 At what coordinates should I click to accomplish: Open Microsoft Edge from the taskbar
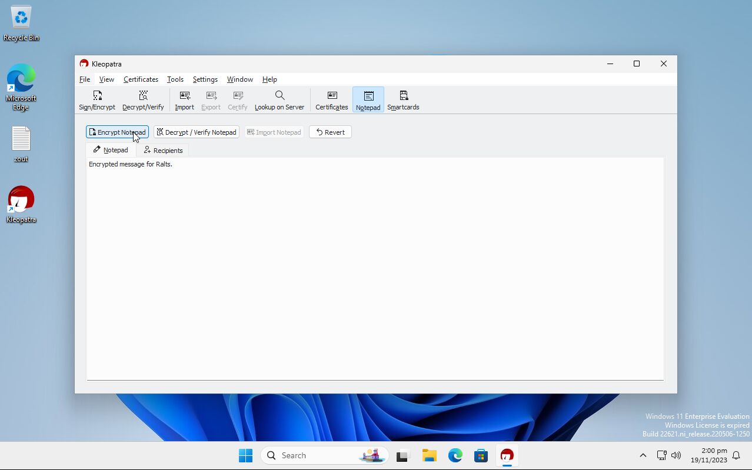(x=455, y=455)
